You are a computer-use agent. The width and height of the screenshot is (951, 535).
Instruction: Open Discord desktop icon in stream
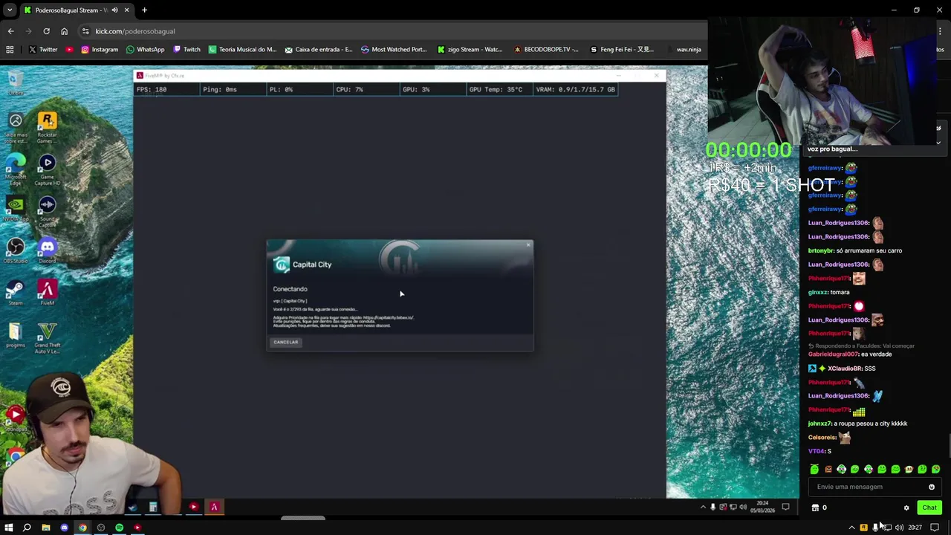point(47,251)
